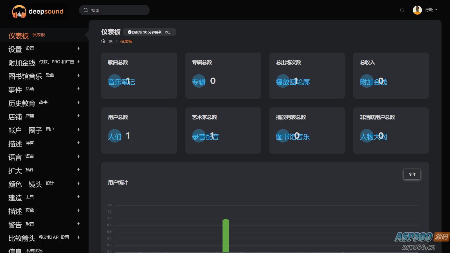This screenshot has width=450, height=253.
Task: Click the deepsound headphone logo
Action: coord(19,12)
